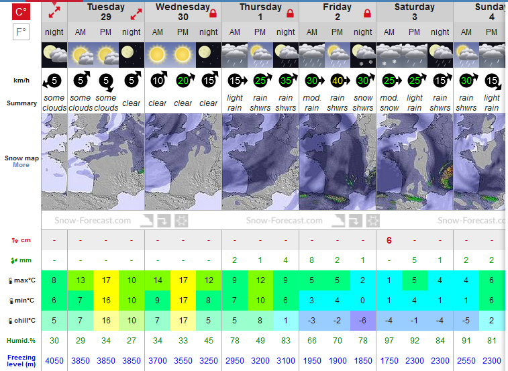
Task: Open Friday PM snow map thumbnail
Action: point(338,162)
